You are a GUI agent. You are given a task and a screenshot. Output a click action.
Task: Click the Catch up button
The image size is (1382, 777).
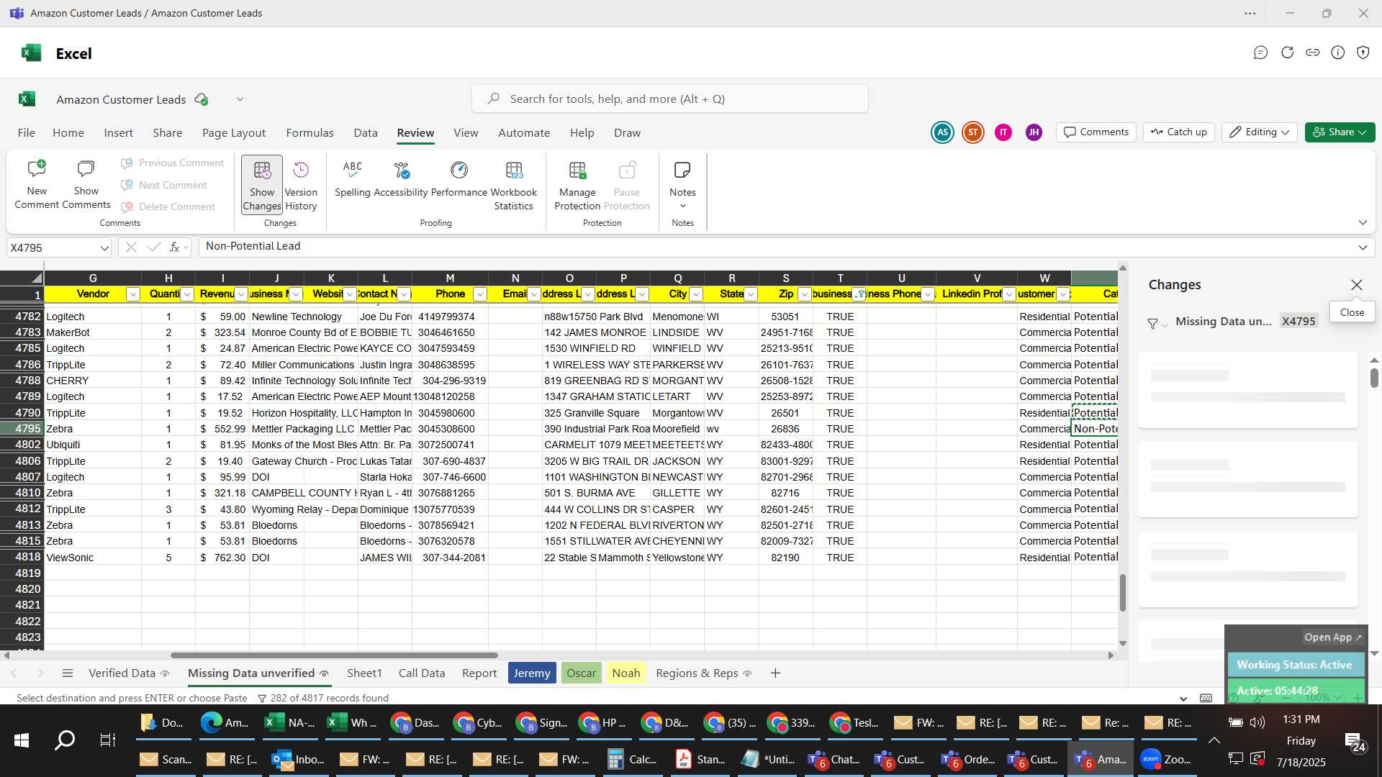[1179, 132]
